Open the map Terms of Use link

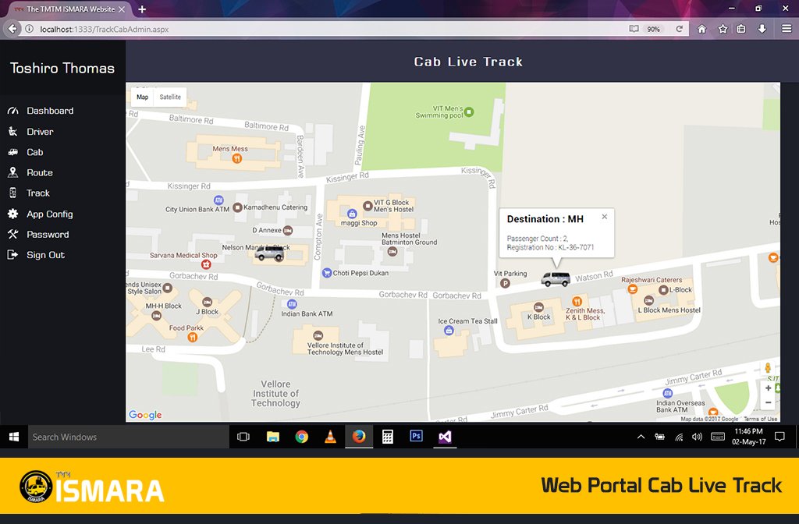click(x=760, y=419)
